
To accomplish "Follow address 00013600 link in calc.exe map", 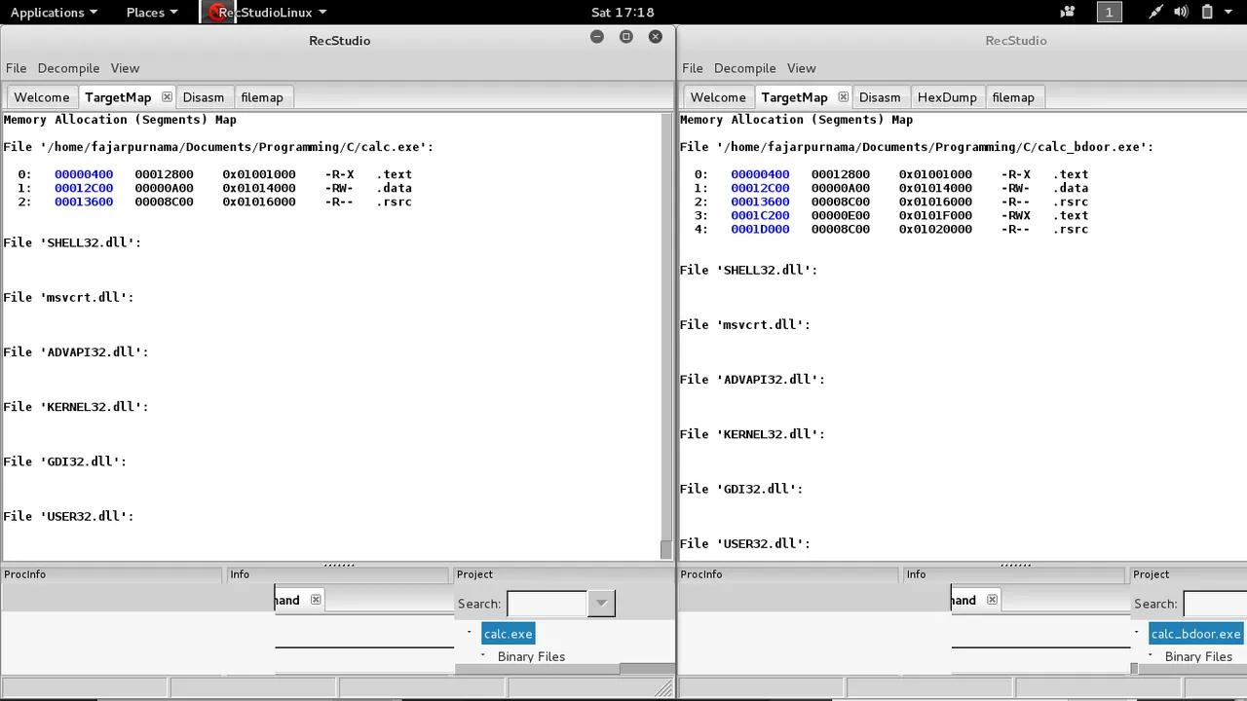I will [84, 202].
